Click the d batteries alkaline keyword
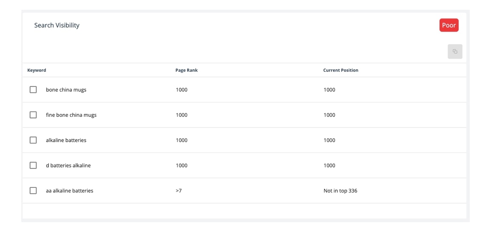Screen dimensions: 491x232 pyautogui.click(x=68, y=165)
